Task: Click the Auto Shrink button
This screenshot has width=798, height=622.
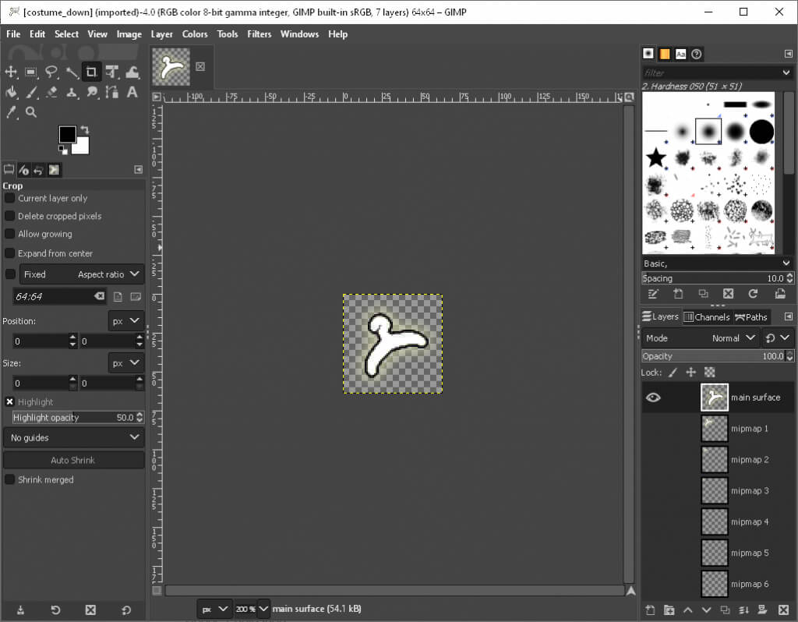Action: 73,461
